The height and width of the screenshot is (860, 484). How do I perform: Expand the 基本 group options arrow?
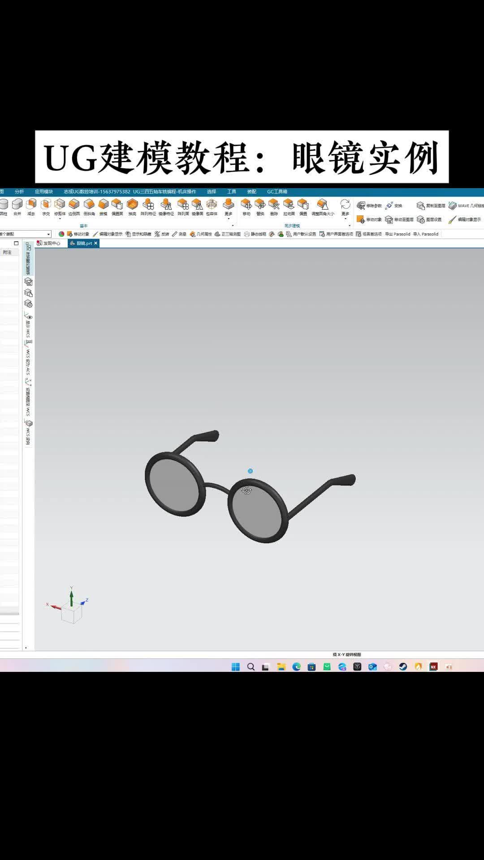233,226
